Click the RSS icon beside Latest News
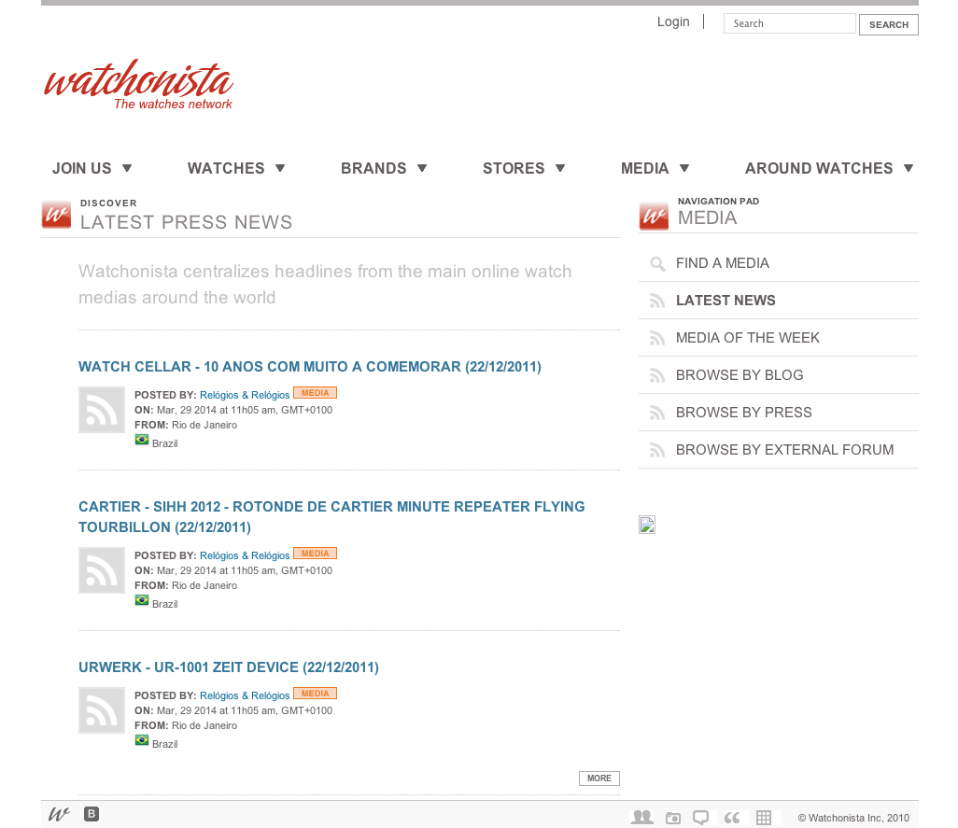Image resolution: width=958 pixels, height=828 pixels. (x=657, y=301)
